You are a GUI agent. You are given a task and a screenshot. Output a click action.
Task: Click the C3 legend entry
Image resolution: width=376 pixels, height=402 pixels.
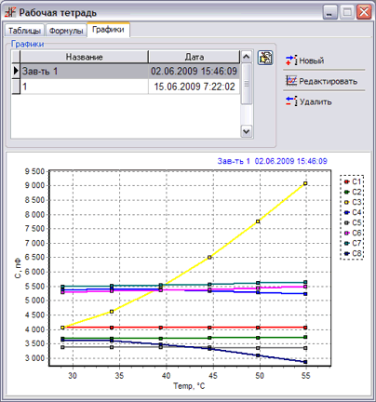point(353,202)
